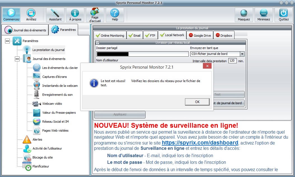
Task: Collapse the Journal des événements subtree
Action: pos(17,59)
